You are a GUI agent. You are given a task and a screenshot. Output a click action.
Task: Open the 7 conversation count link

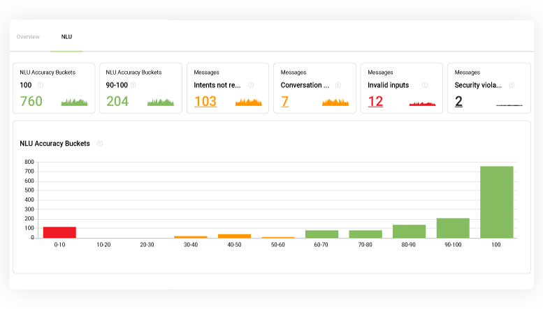coord(284,101)
